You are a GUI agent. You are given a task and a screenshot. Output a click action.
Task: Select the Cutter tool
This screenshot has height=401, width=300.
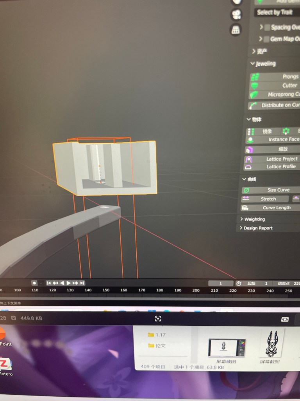pos(275,85)
